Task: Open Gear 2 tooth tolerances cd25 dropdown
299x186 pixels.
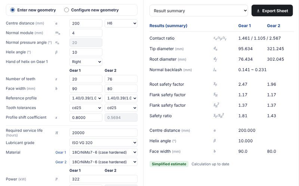Action: coord(121,108)
